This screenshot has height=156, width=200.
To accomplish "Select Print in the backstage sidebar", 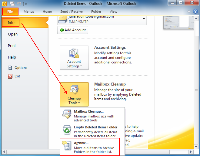I will tap(12, 46).
